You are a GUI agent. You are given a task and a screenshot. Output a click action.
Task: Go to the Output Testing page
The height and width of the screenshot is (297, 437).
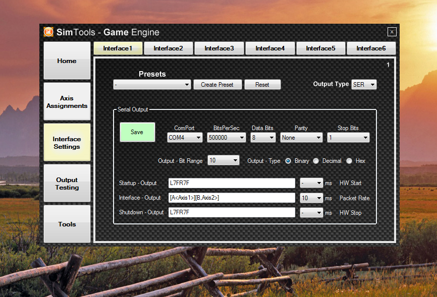coord(67,184)
